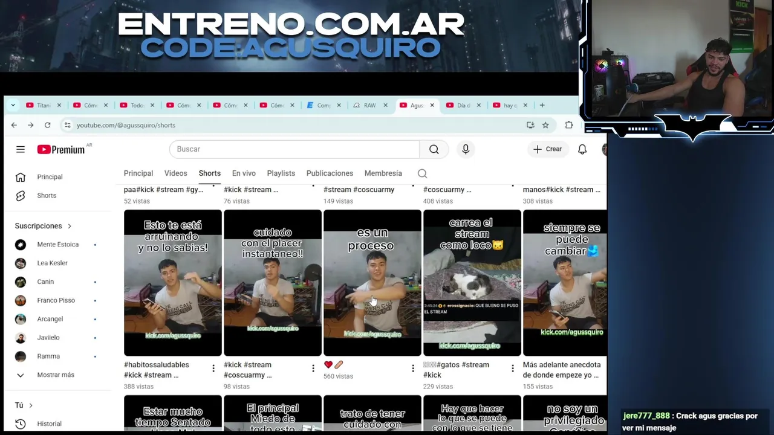The height and width of the screenshot is (435, 774).
Task: Expand the Suscripciones section
Action: coord(44,226)
